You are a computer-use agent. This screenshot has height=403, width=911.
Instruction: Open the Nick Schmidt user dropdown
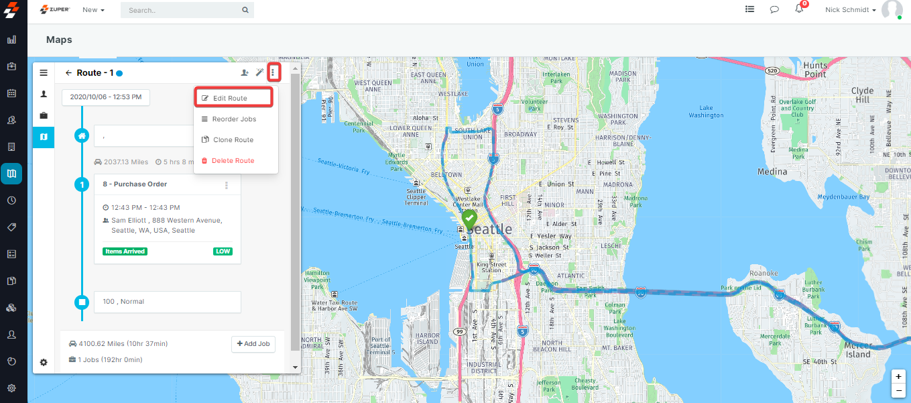click(851, 10)
